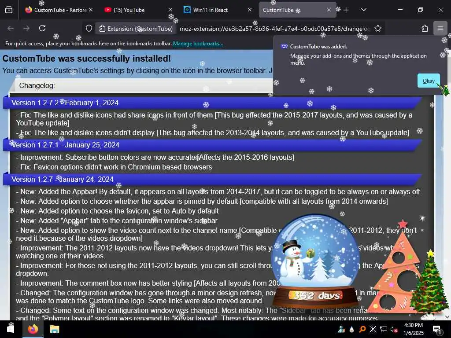
Task: Switch to the CustomTube - Restore tab
Action: coord(56,10)
